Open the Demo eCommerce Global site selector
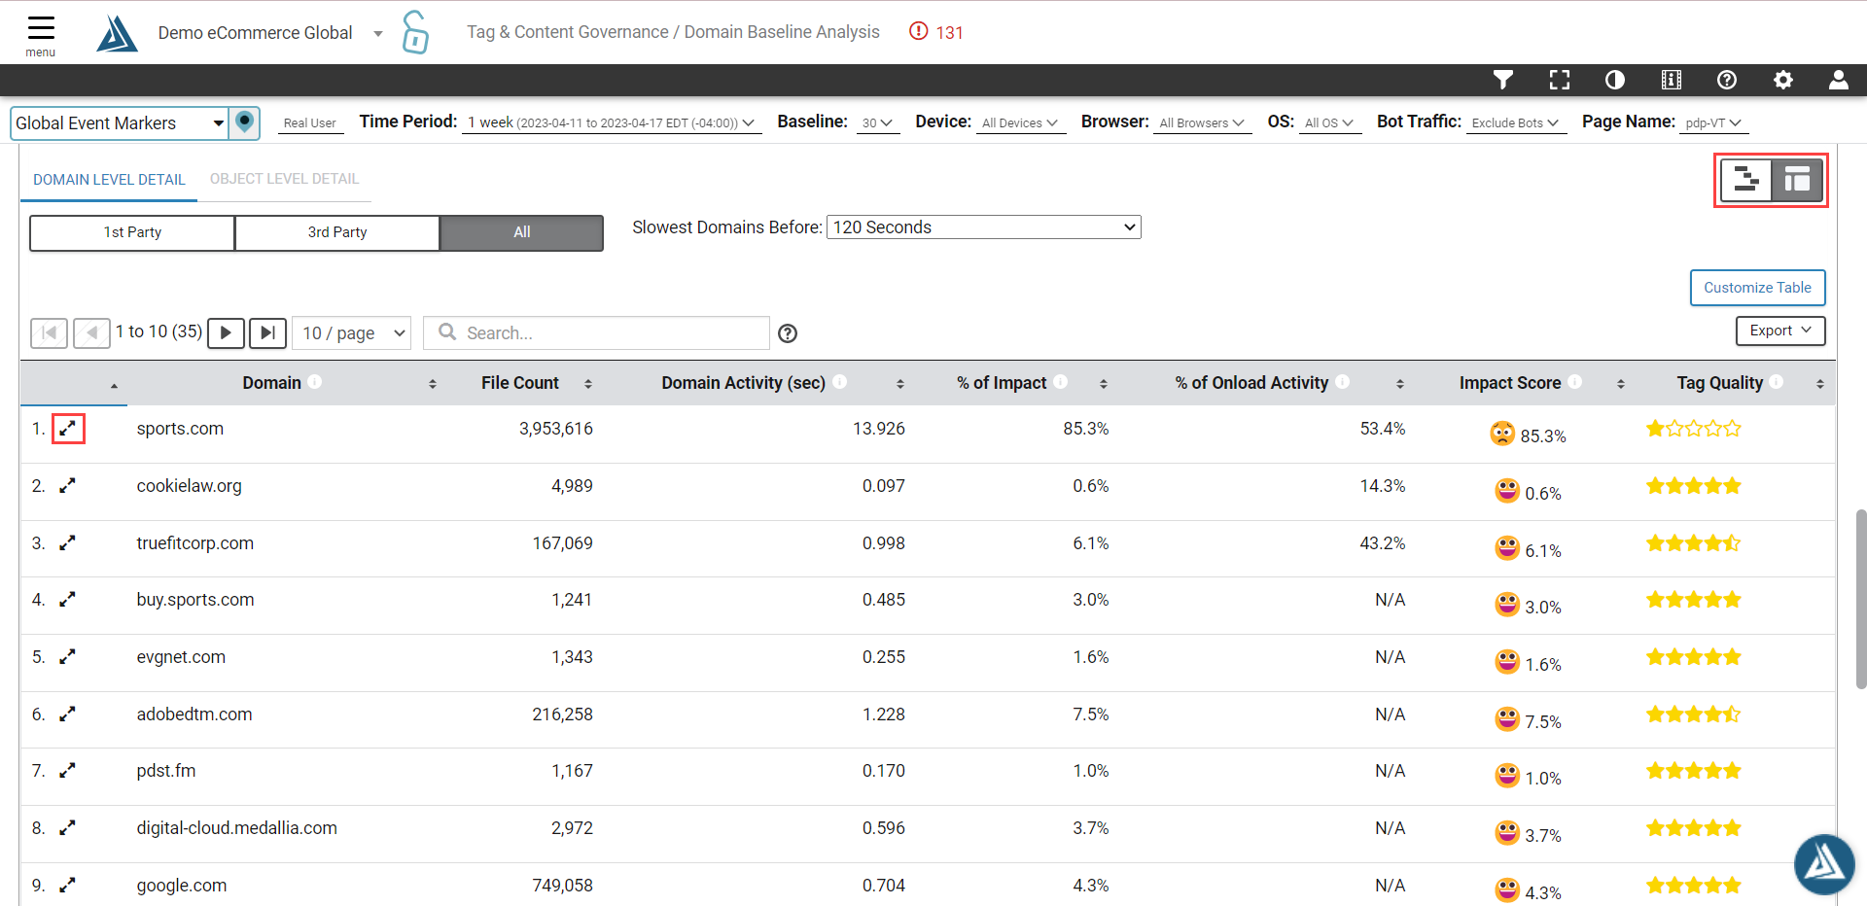Screen dimensions: 1867x906 (269, 33)
